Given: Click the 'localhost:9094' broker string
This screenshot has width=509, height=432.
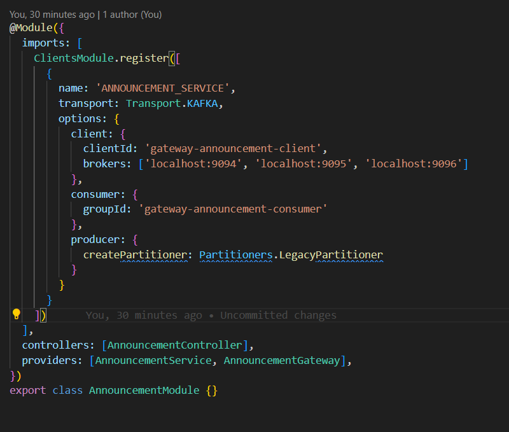Looking at the screenshot, I should coord(193,164).
